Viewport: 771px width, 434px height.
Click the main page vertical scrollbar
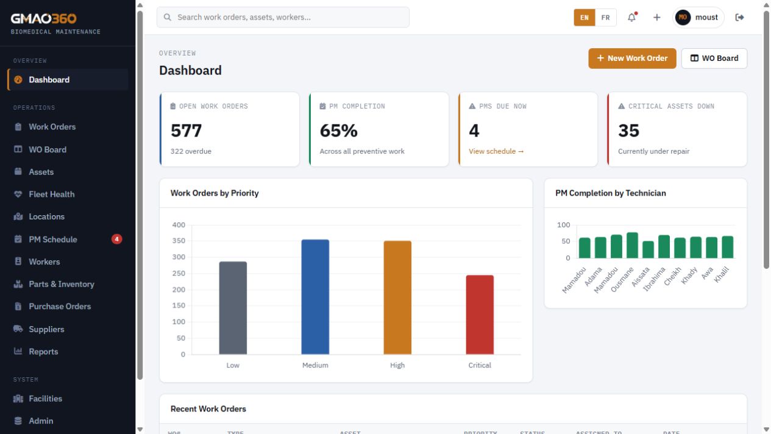pos(766,139)
